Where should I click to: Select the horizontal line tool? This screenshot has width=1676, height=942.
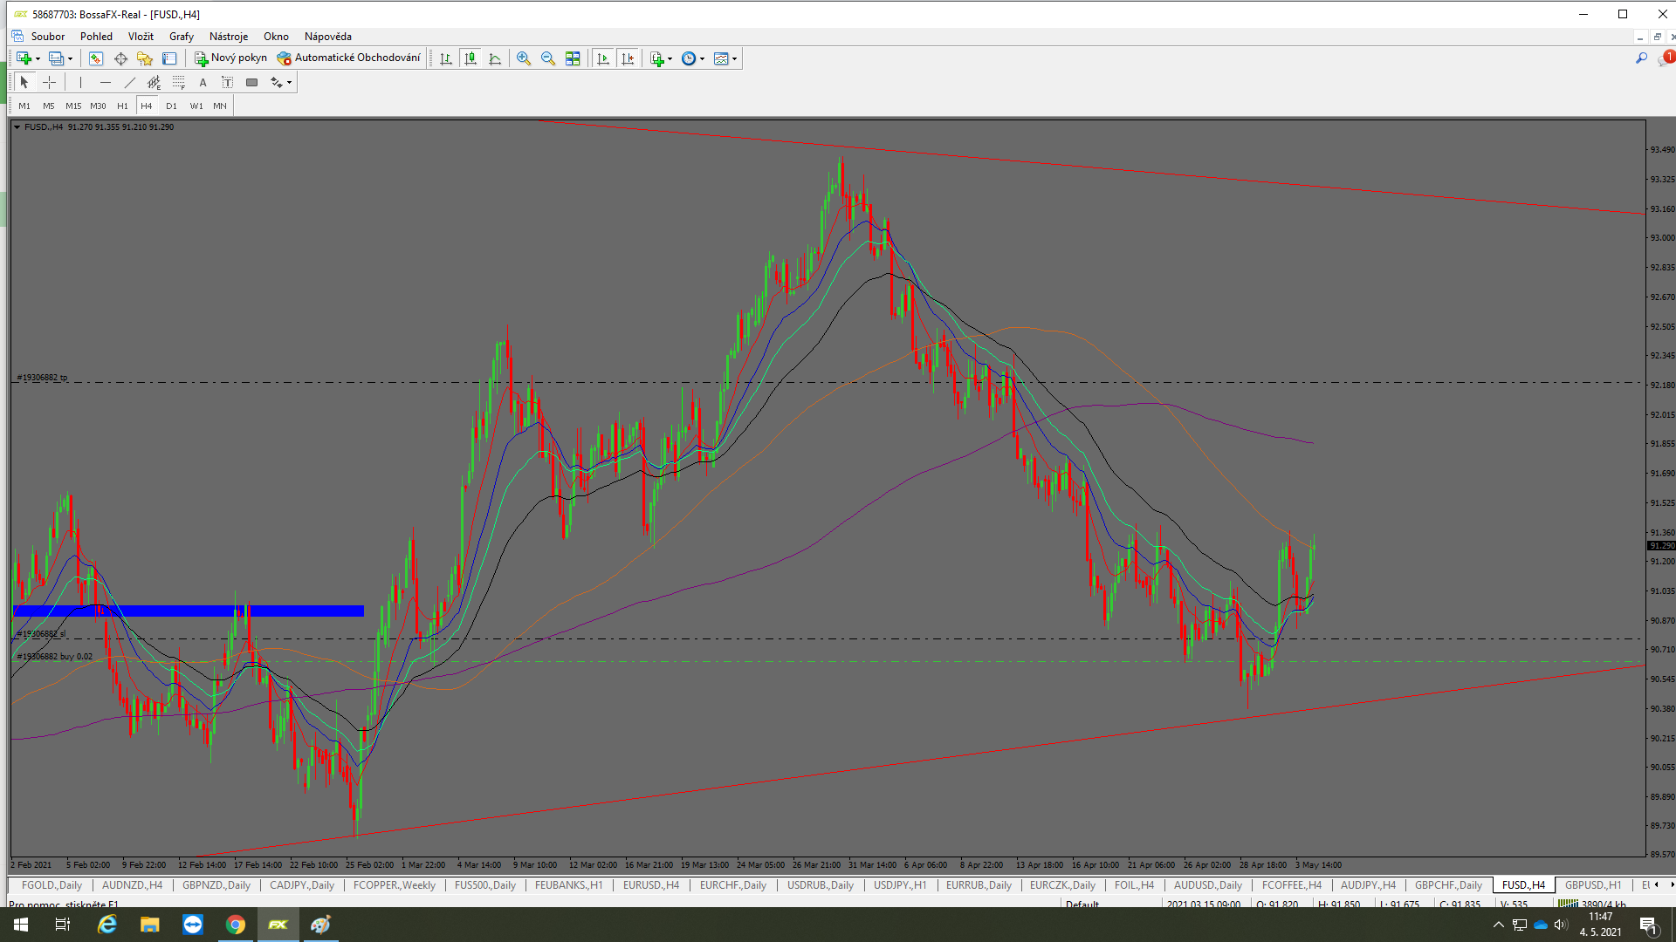(106, 82)
